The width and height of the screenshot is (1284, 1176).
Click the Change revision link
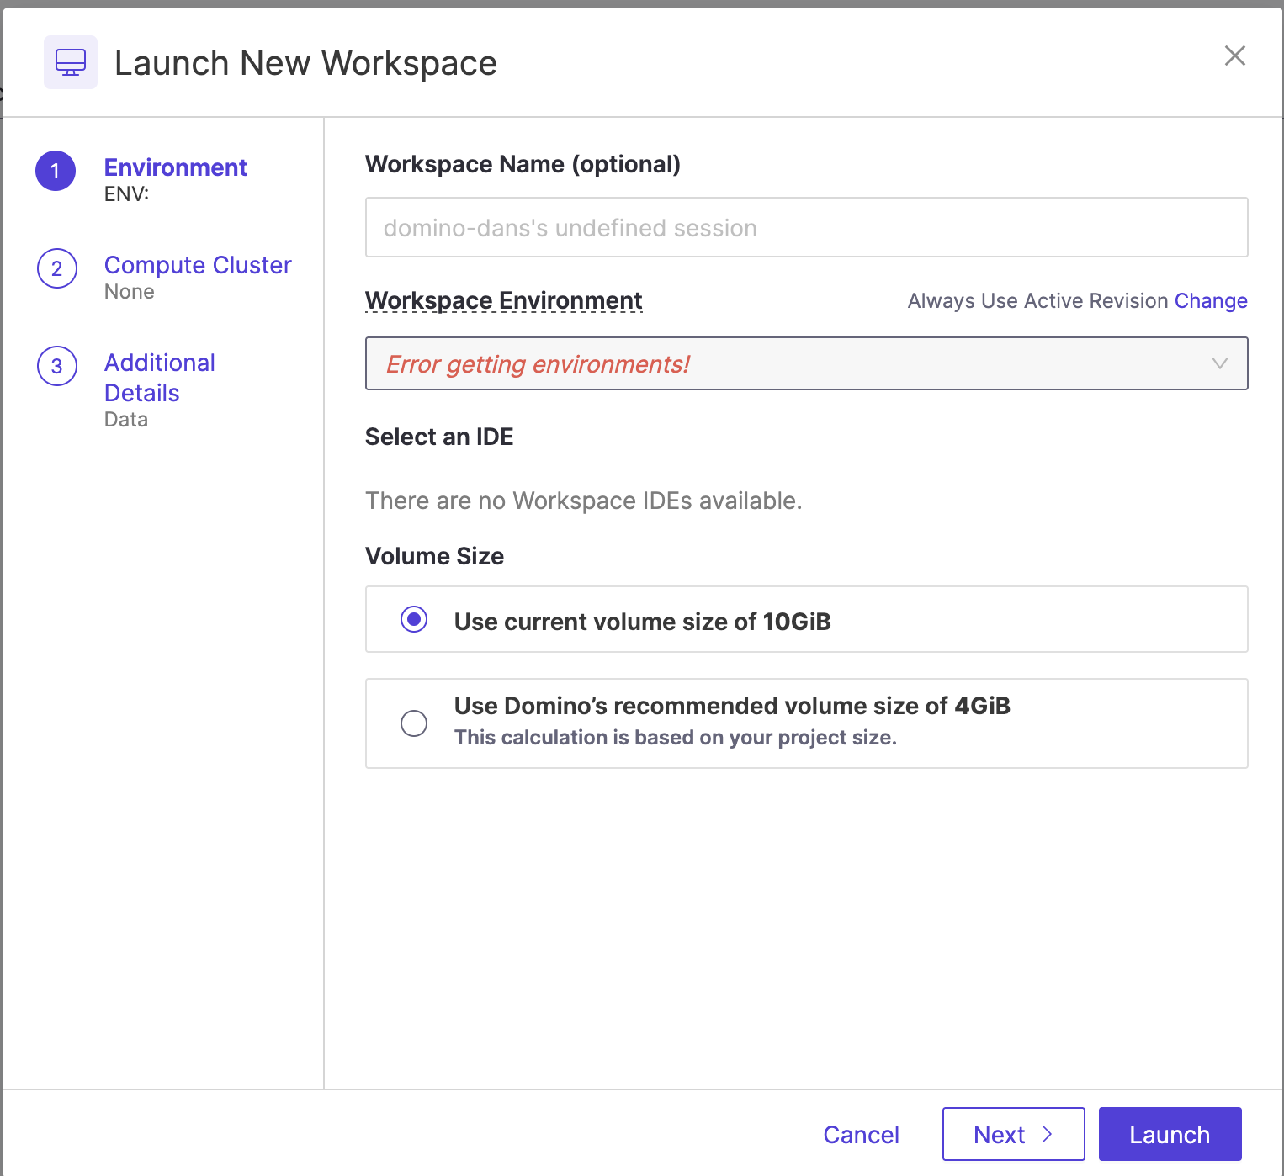click(1211, 300)
